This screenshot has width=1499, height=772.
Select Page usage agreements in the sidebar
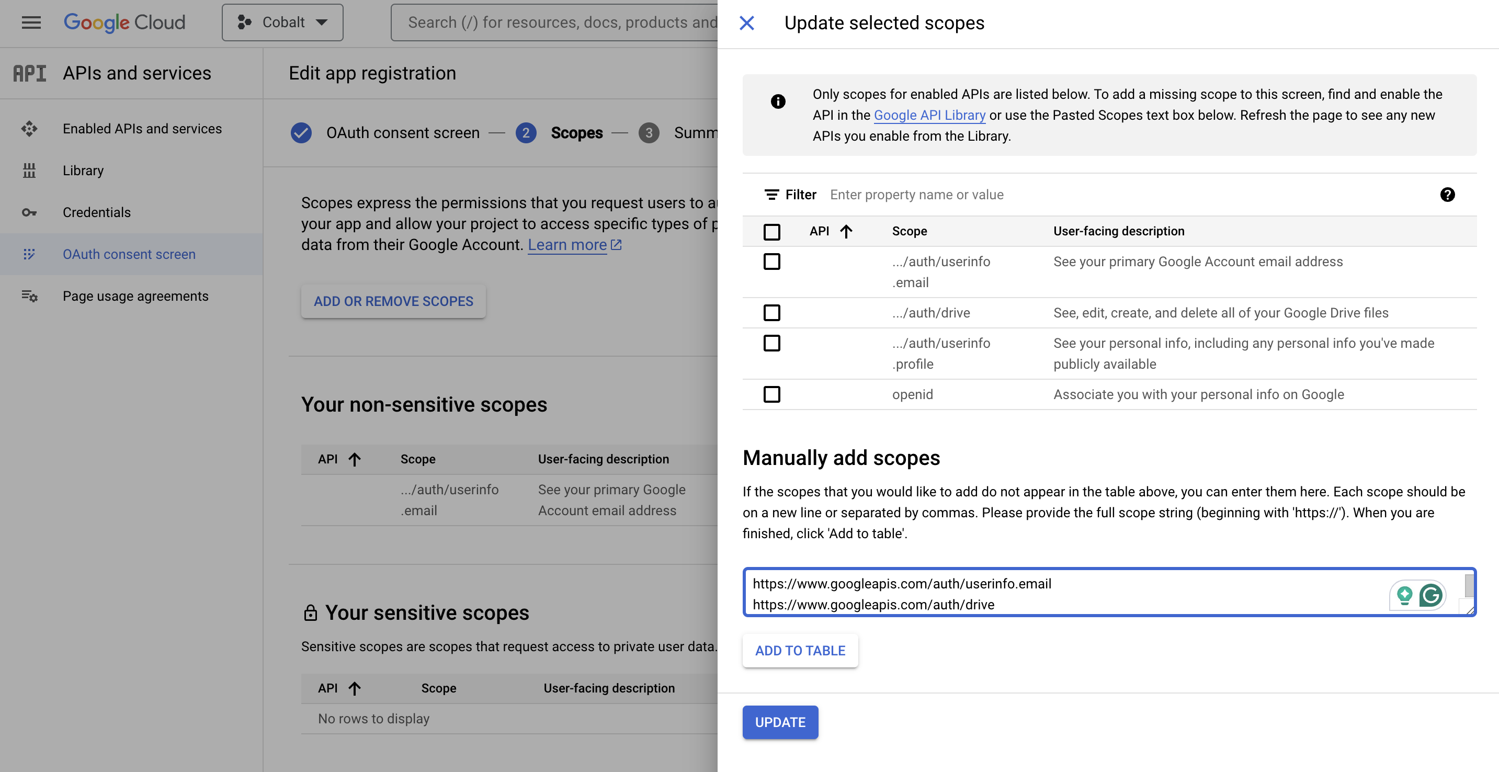(135, 296)
